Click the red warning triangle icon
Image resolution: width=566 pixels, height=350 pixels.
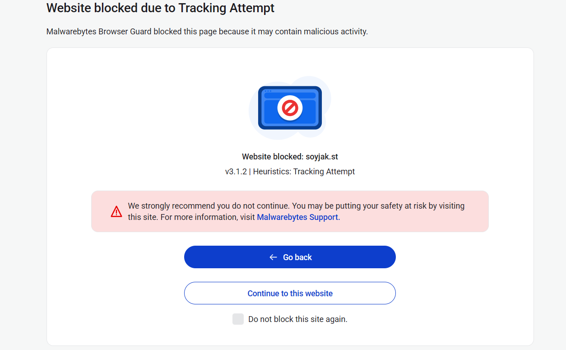click(x=116, y=211)
